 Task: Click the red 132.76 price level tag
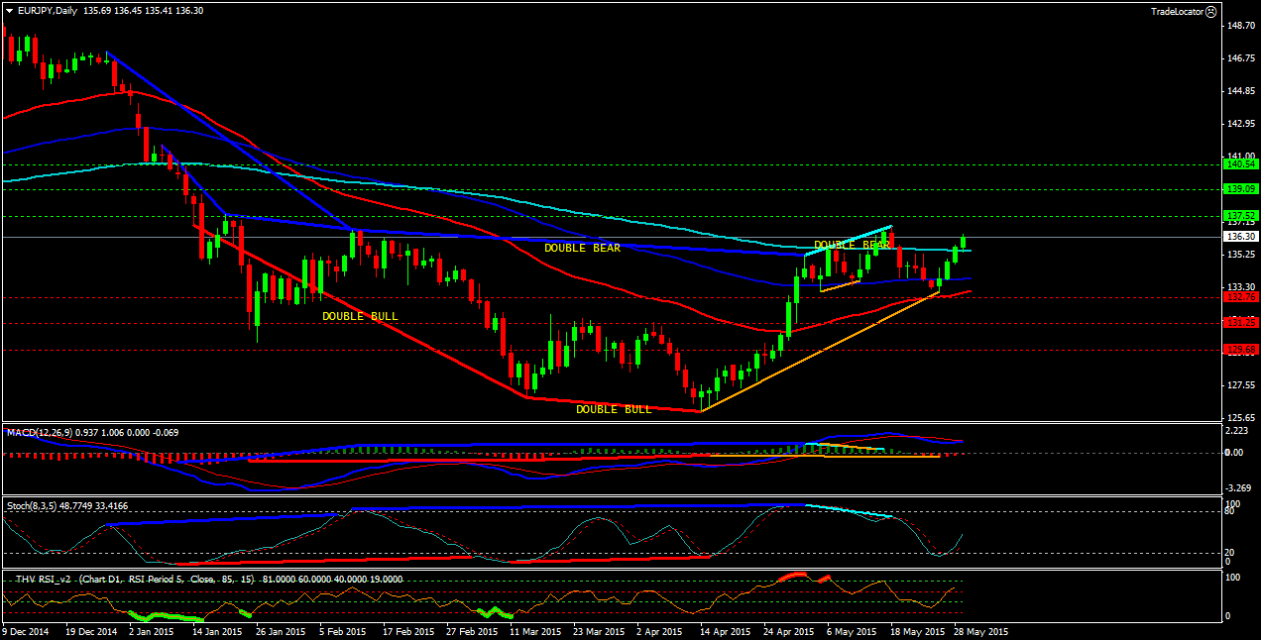click(1241, 296)
